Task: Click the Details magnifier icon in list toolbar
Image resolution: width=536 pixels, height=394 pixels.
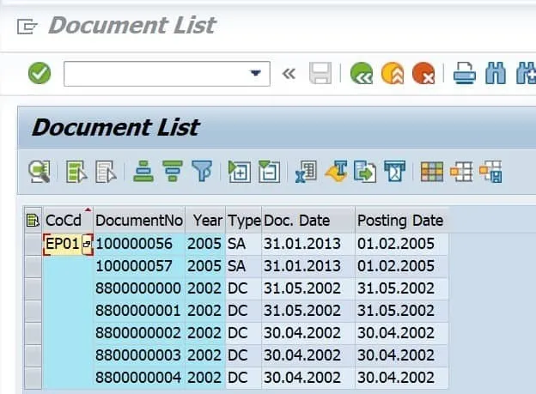Action: 40,172
